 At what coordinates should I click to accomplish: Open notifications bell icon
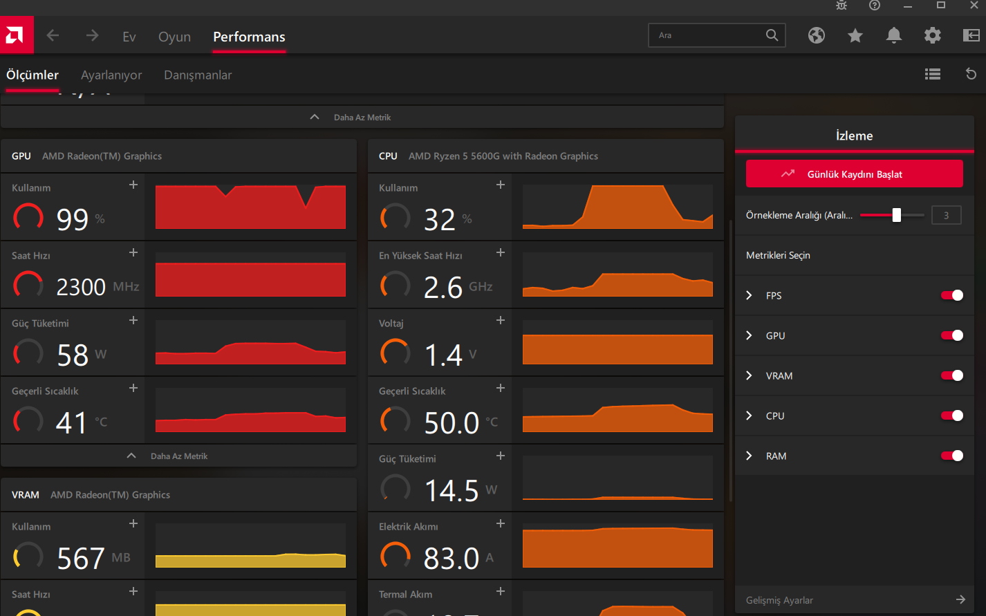[x=894, y=35]
